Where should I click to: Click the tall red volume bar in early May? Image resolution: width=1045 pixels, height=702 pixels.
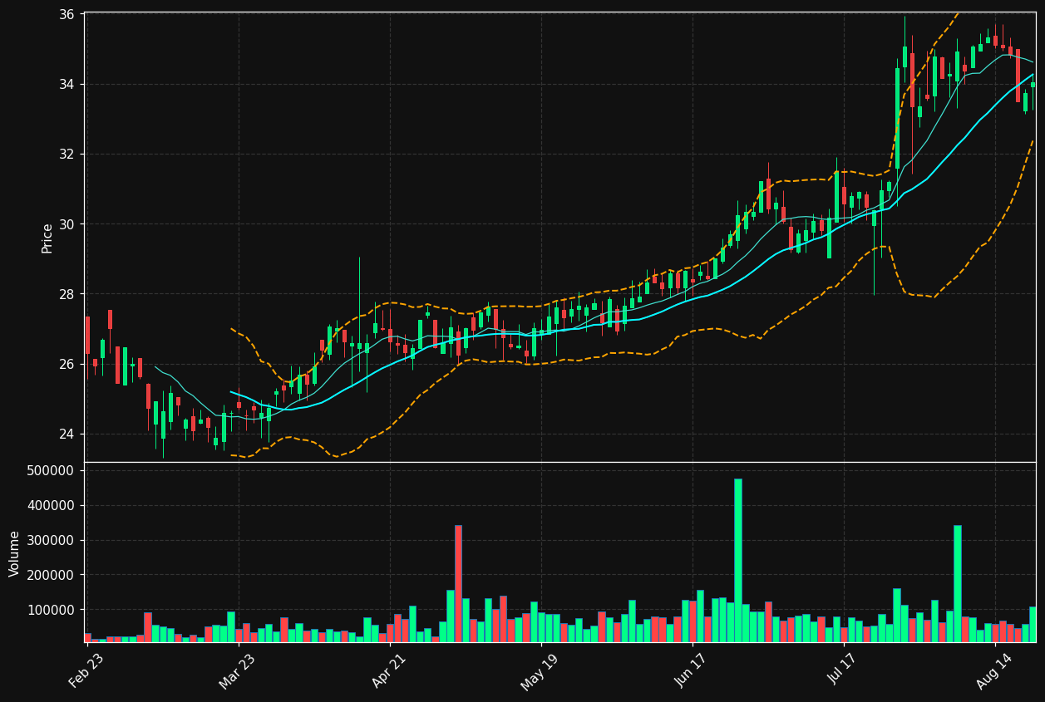[458, 584]
